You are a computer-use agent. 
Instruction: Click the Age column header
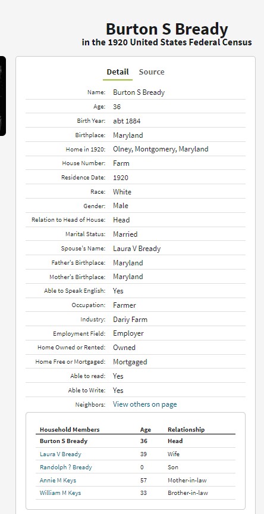(146, 429)
